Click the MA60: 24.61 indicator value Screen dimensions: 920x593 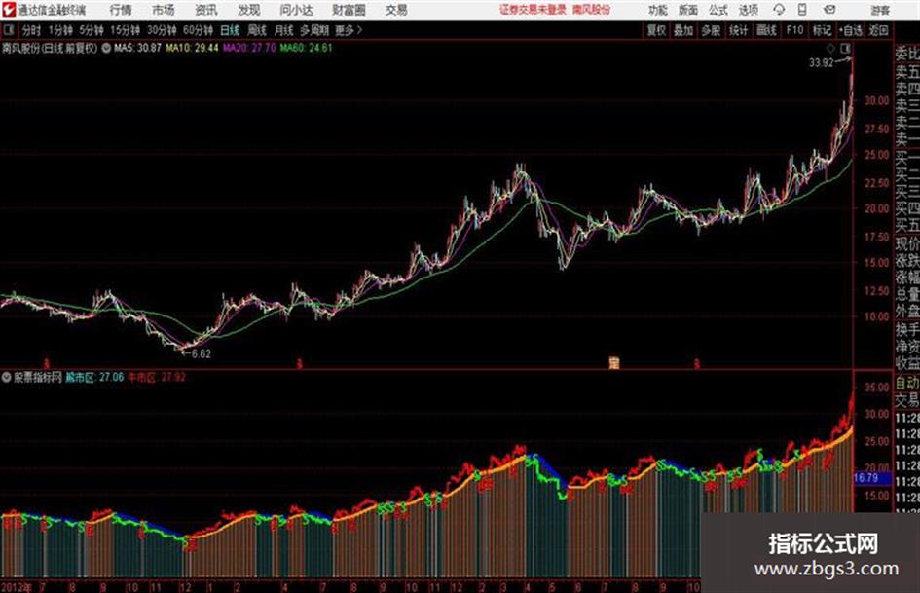pyautogui.click(x=306, y=48)
